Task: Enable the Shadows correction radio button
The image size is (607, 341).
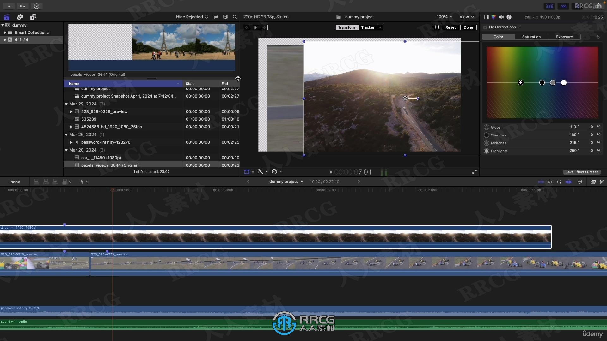Action: (486, 135)
